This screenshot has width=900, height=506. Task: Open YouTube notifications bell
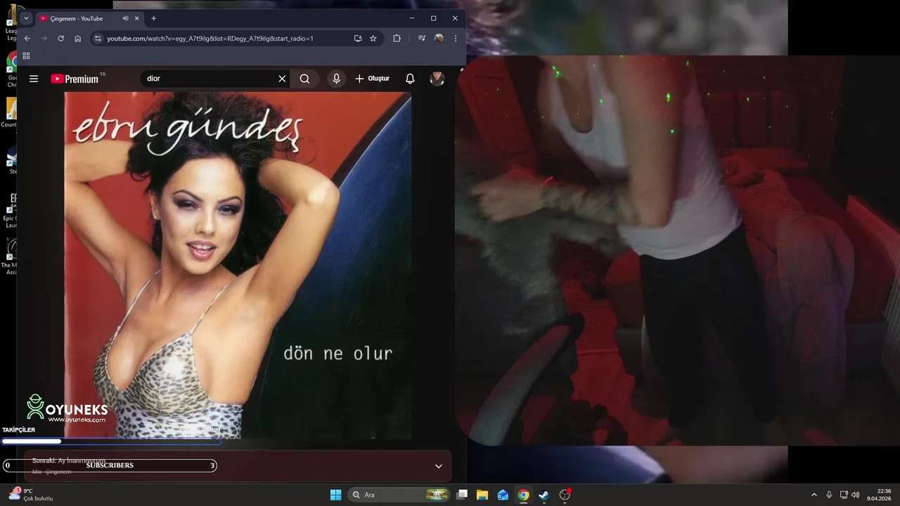click(x=410, y=79)
